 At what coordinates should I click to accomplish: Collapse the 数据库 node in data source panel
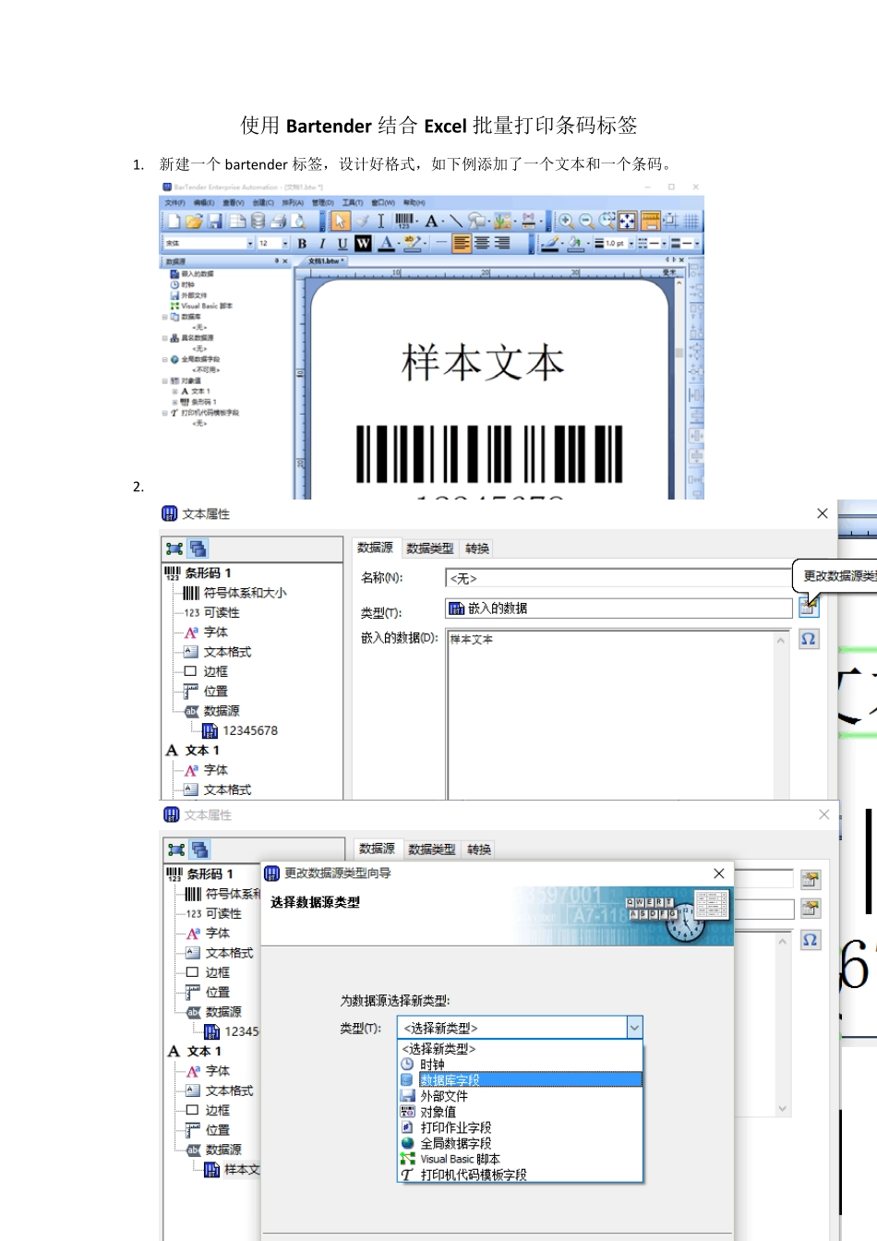tap(164, 317)
